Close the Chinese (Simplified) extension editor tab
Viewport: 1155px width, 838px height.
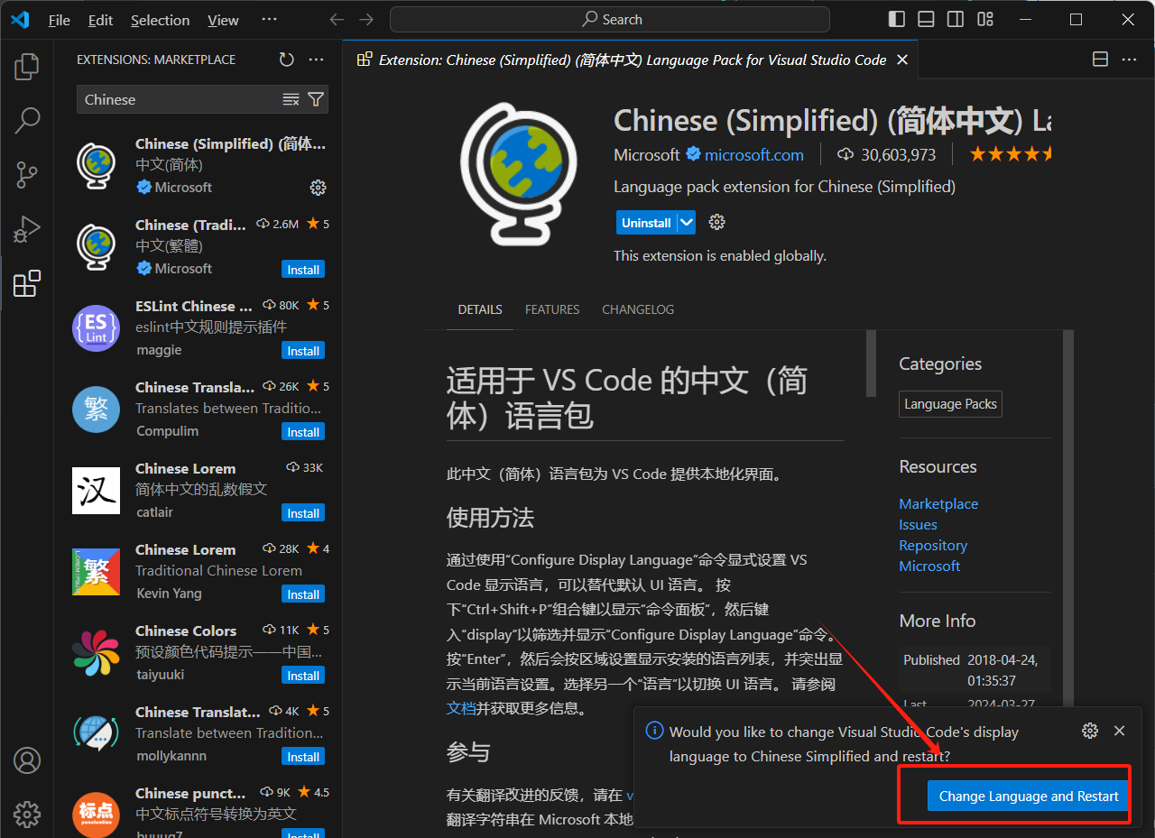click(903, 60)
